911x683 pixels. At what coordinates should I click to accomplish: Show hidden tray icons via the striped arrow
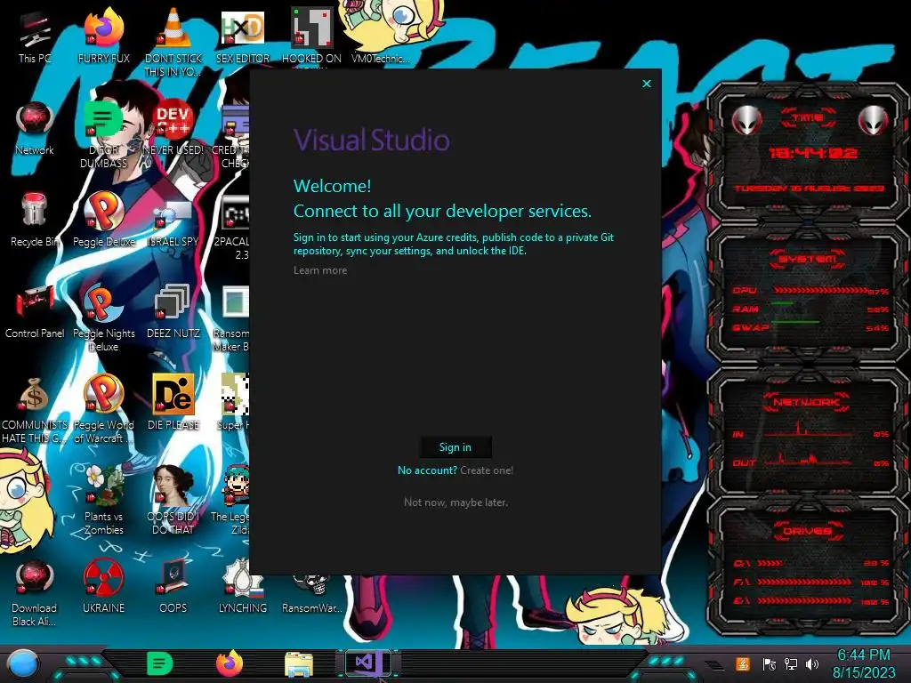pos(715,665)
